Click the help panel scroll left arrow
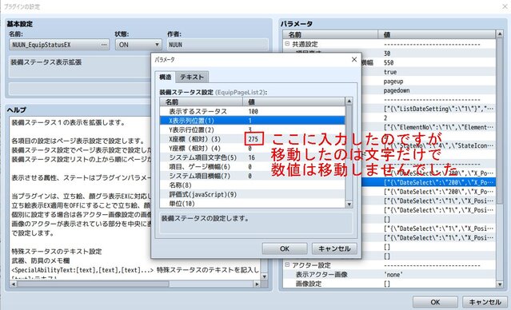The image size is (511, 310). [14, 284]
